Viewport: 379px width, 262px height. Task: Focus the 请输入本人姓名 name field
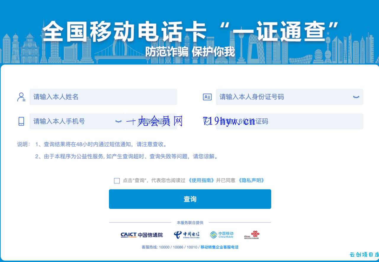pos(103,97)
